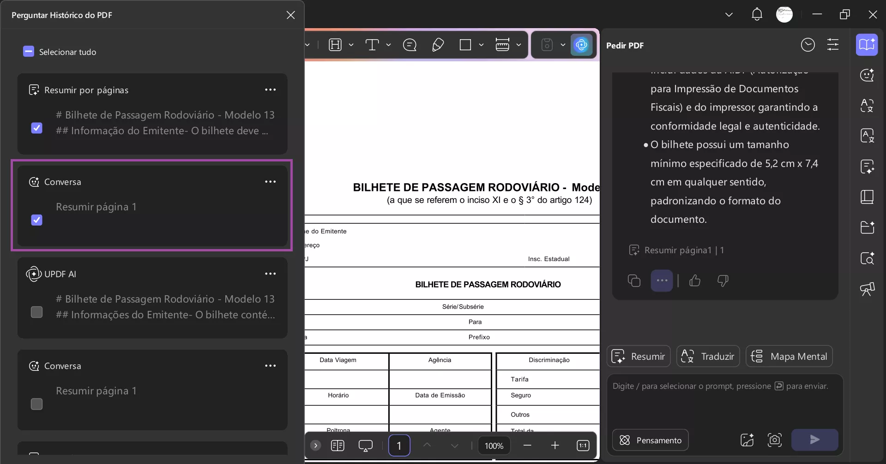Click the Mapa Mental button
This screenshot has width=886, height=464.
click(x=789, y=356)
